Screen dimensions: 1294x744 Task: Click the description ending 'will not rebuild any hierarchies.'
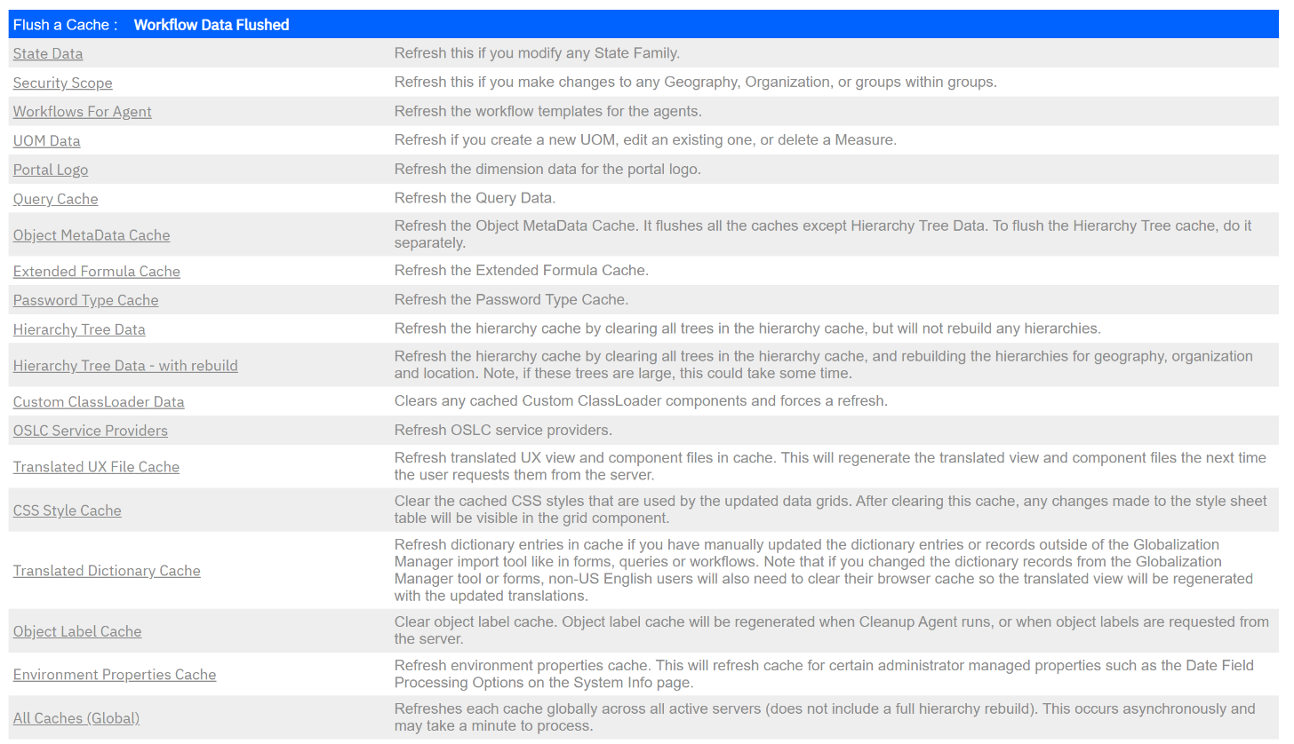point(747,328)
